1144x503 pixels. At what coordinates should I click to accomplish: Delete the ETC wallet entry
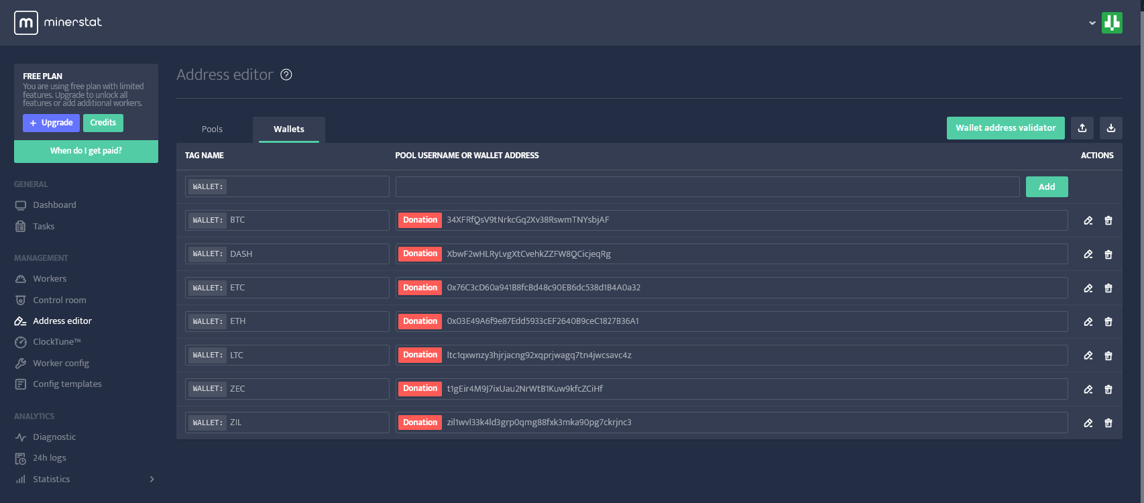point(1108,288)
